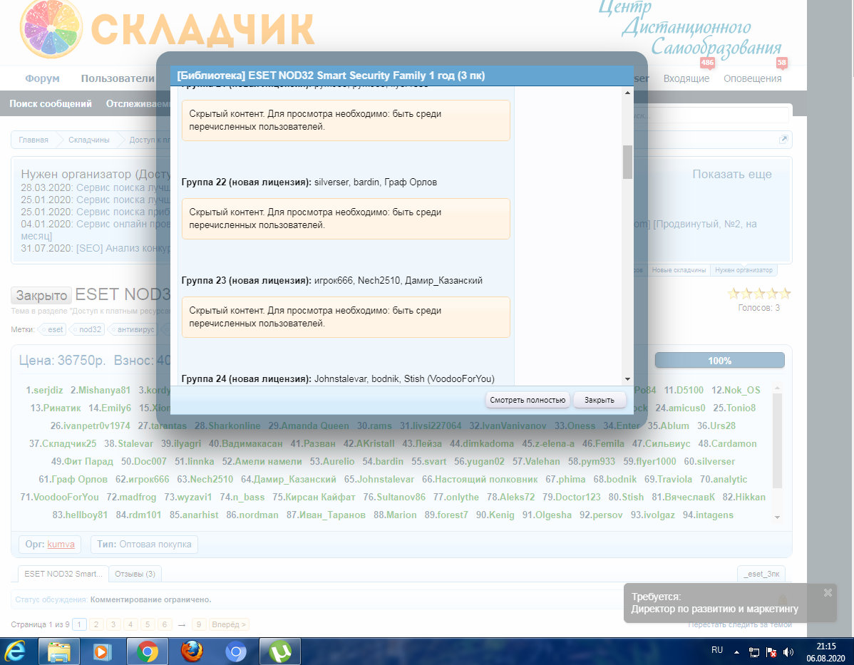Click 'Группа 24 (новая лицензия)' heading text
The image size is (854, 665).
coord(247,378)
